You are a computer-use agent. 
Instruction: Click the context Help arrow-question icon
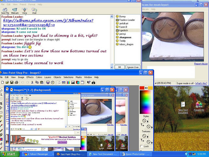coord(88,82)
